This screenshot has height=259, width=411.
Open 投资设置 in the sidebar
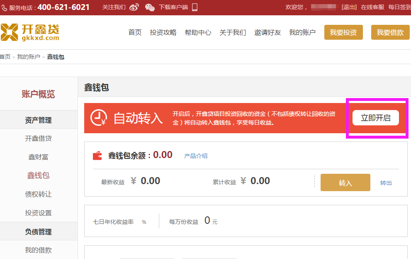[38, 213]
